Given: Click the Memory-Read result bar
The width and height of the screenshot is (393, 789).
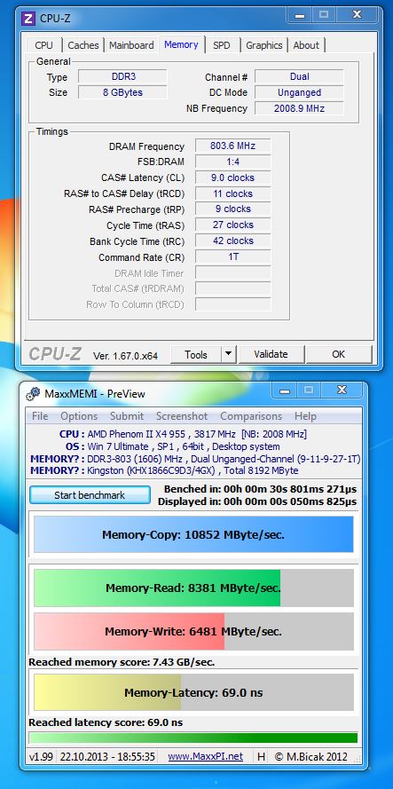Looking at the screenshot, I should pos(193,588).
